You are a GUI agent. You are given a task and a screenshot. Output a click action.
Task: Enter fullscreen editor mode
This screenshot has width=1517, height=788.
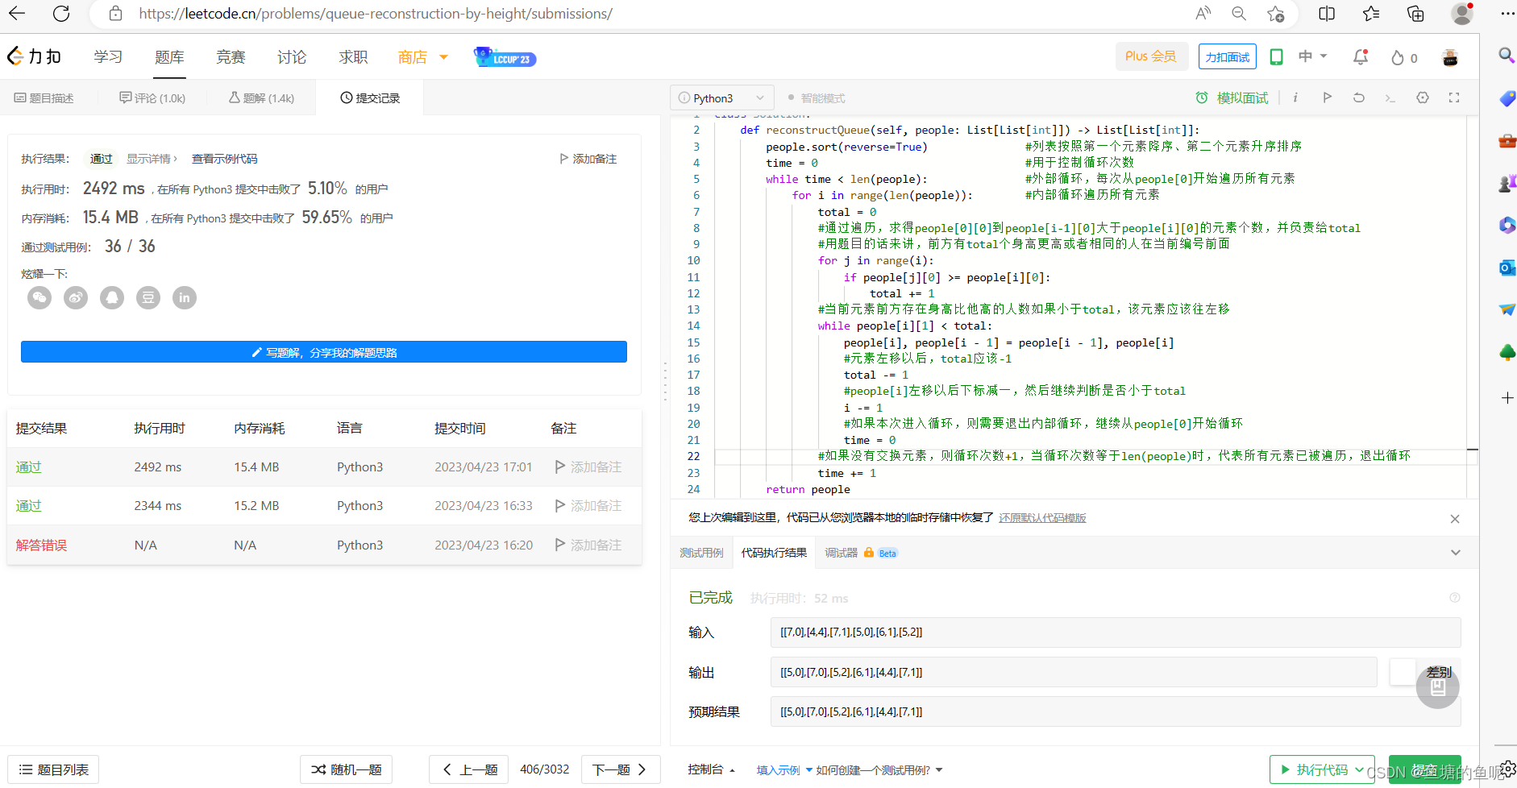pyautogui.click(x=1454, y=97)
